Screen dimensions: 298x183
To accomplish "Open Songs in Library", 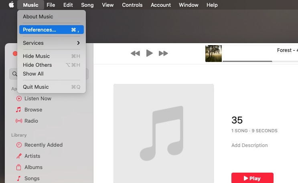I will tap(32, 178).
